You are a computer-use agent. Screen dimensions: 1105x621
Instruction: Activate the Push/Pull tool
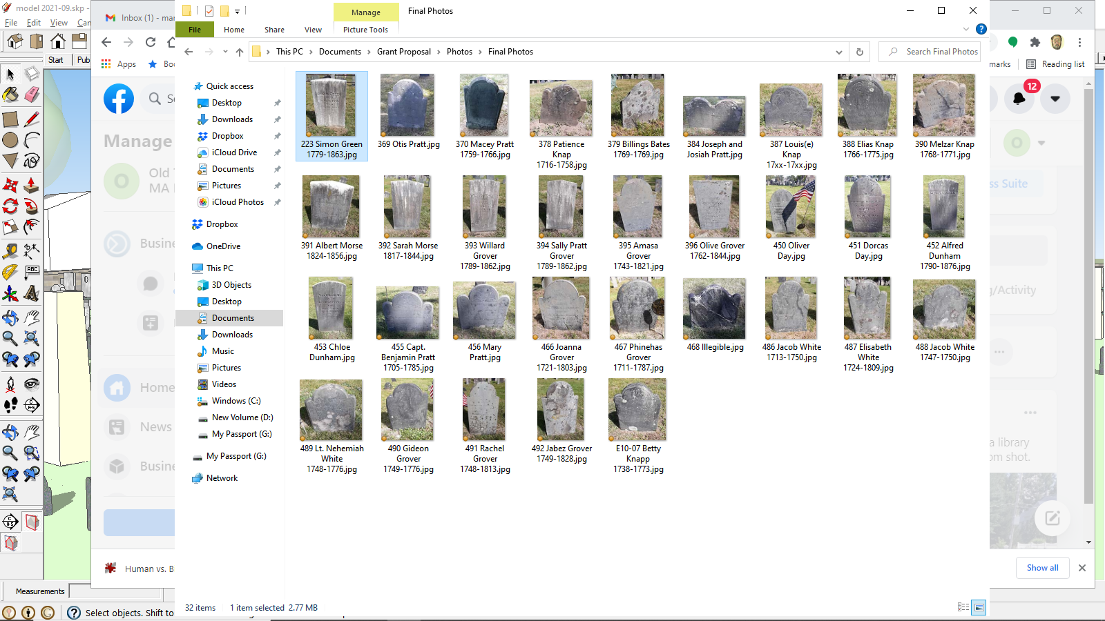32,185
